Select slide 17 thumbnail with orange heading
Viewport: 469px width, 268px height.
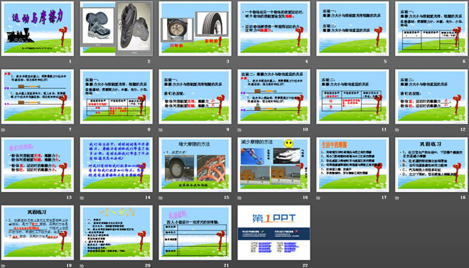pyautogui.click(x=352, y=164)
